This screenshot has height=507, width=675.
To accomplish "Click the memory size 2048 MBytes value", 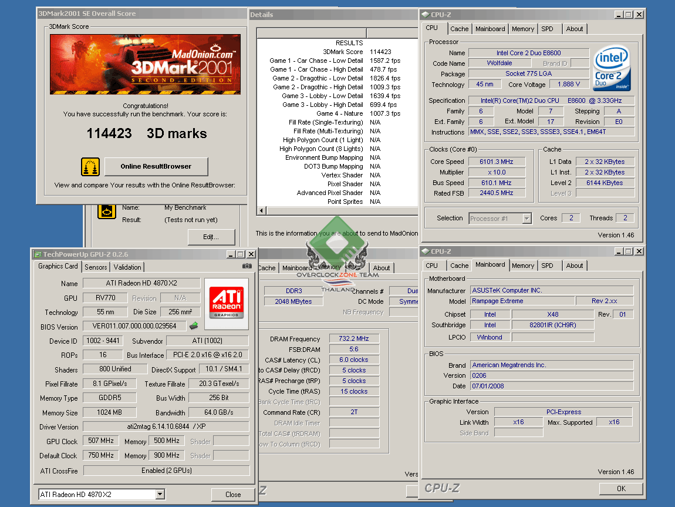I will coord(293,301).
